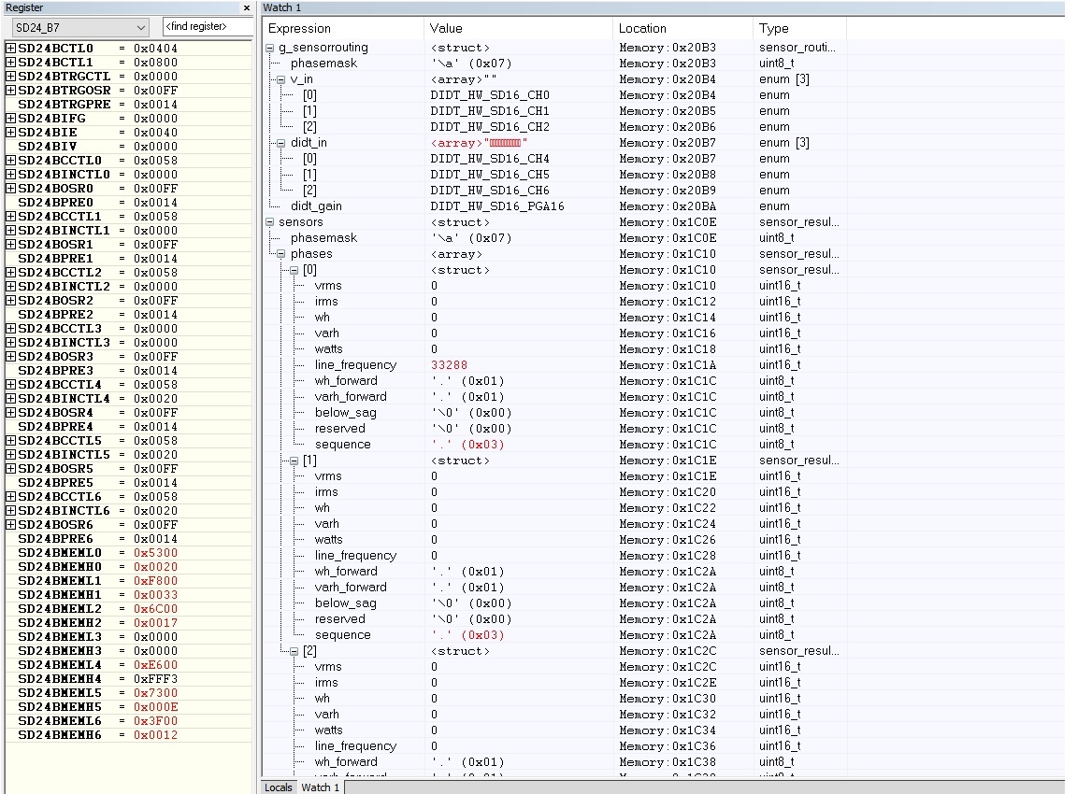Expand the SD24BTRGCTL register
The width and height of the screenshot is (1077, 794).
(x=10, y=77)
